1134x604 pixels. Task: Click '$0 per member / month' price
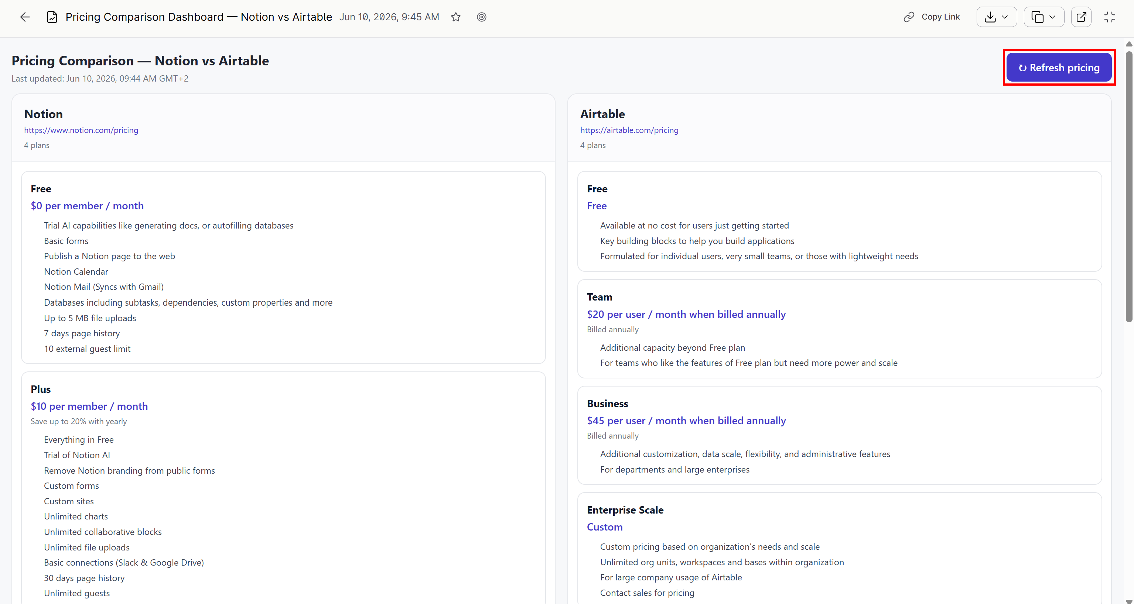tap(87, 206)
